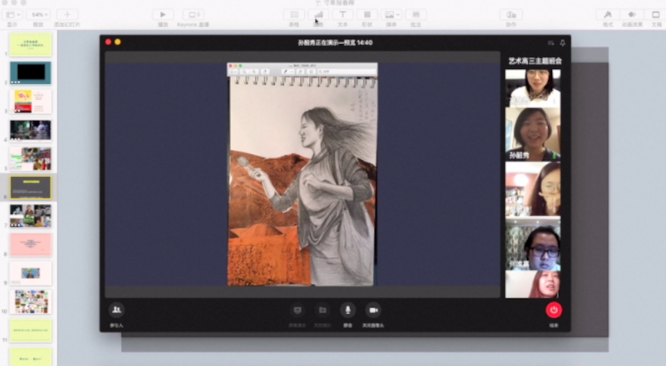666x366 pixels.
Task: Open the 54% zoom dropdown in Keynote
Action: (38, 14)
